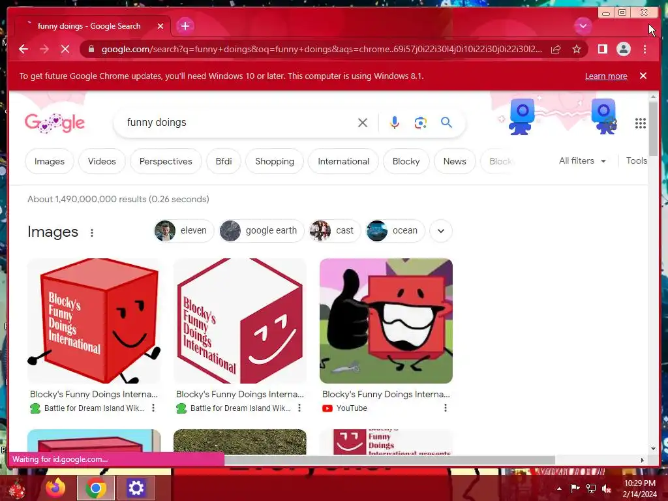Open the Learn more link
This screenshot has height=501, width=668.
coord(606,76)
